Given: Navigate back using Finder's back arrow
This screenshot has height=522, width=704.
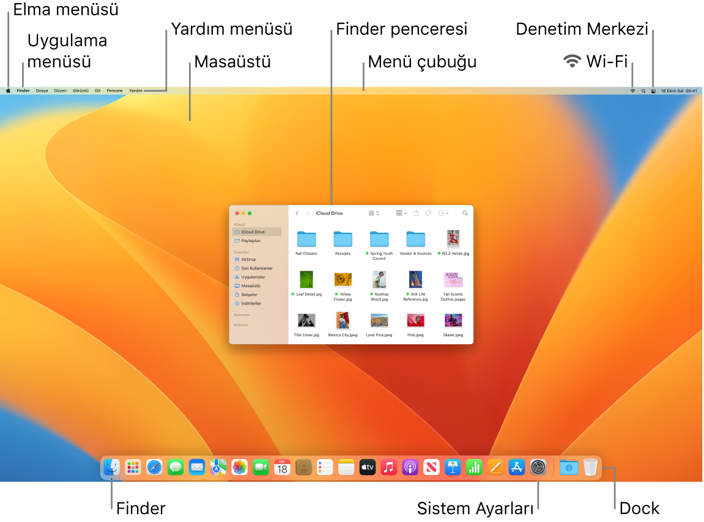Looking at the screenshot, I should 297,213.
